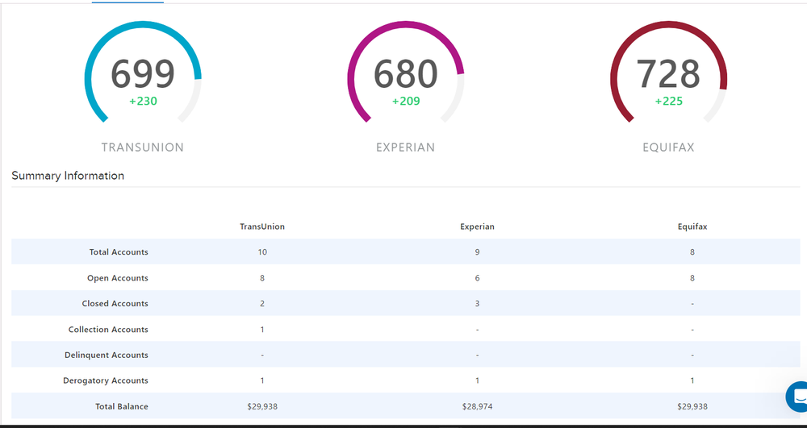
Task: Click Equifax Open Accounts value 8
Action: 692,278
